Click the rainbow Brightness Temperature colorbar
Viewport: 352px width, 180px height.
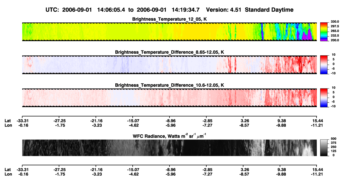click(324, 32)
